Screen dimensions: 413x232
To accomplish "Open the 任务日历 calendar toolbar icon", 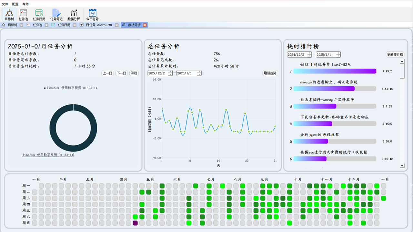I will (39, 15).
